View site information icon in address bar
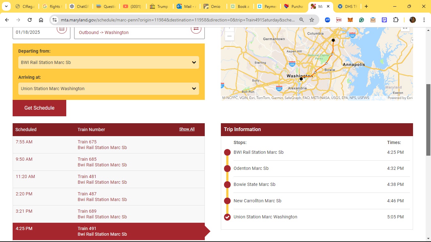Viewport: 431px width, 242px height. pyautogui.click(x=55, y=20)
